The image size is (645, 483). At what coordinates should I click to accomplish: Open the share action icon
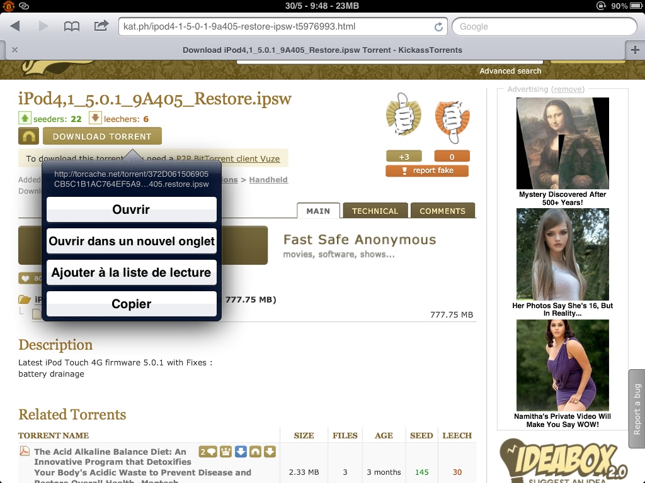coord(101,25)
